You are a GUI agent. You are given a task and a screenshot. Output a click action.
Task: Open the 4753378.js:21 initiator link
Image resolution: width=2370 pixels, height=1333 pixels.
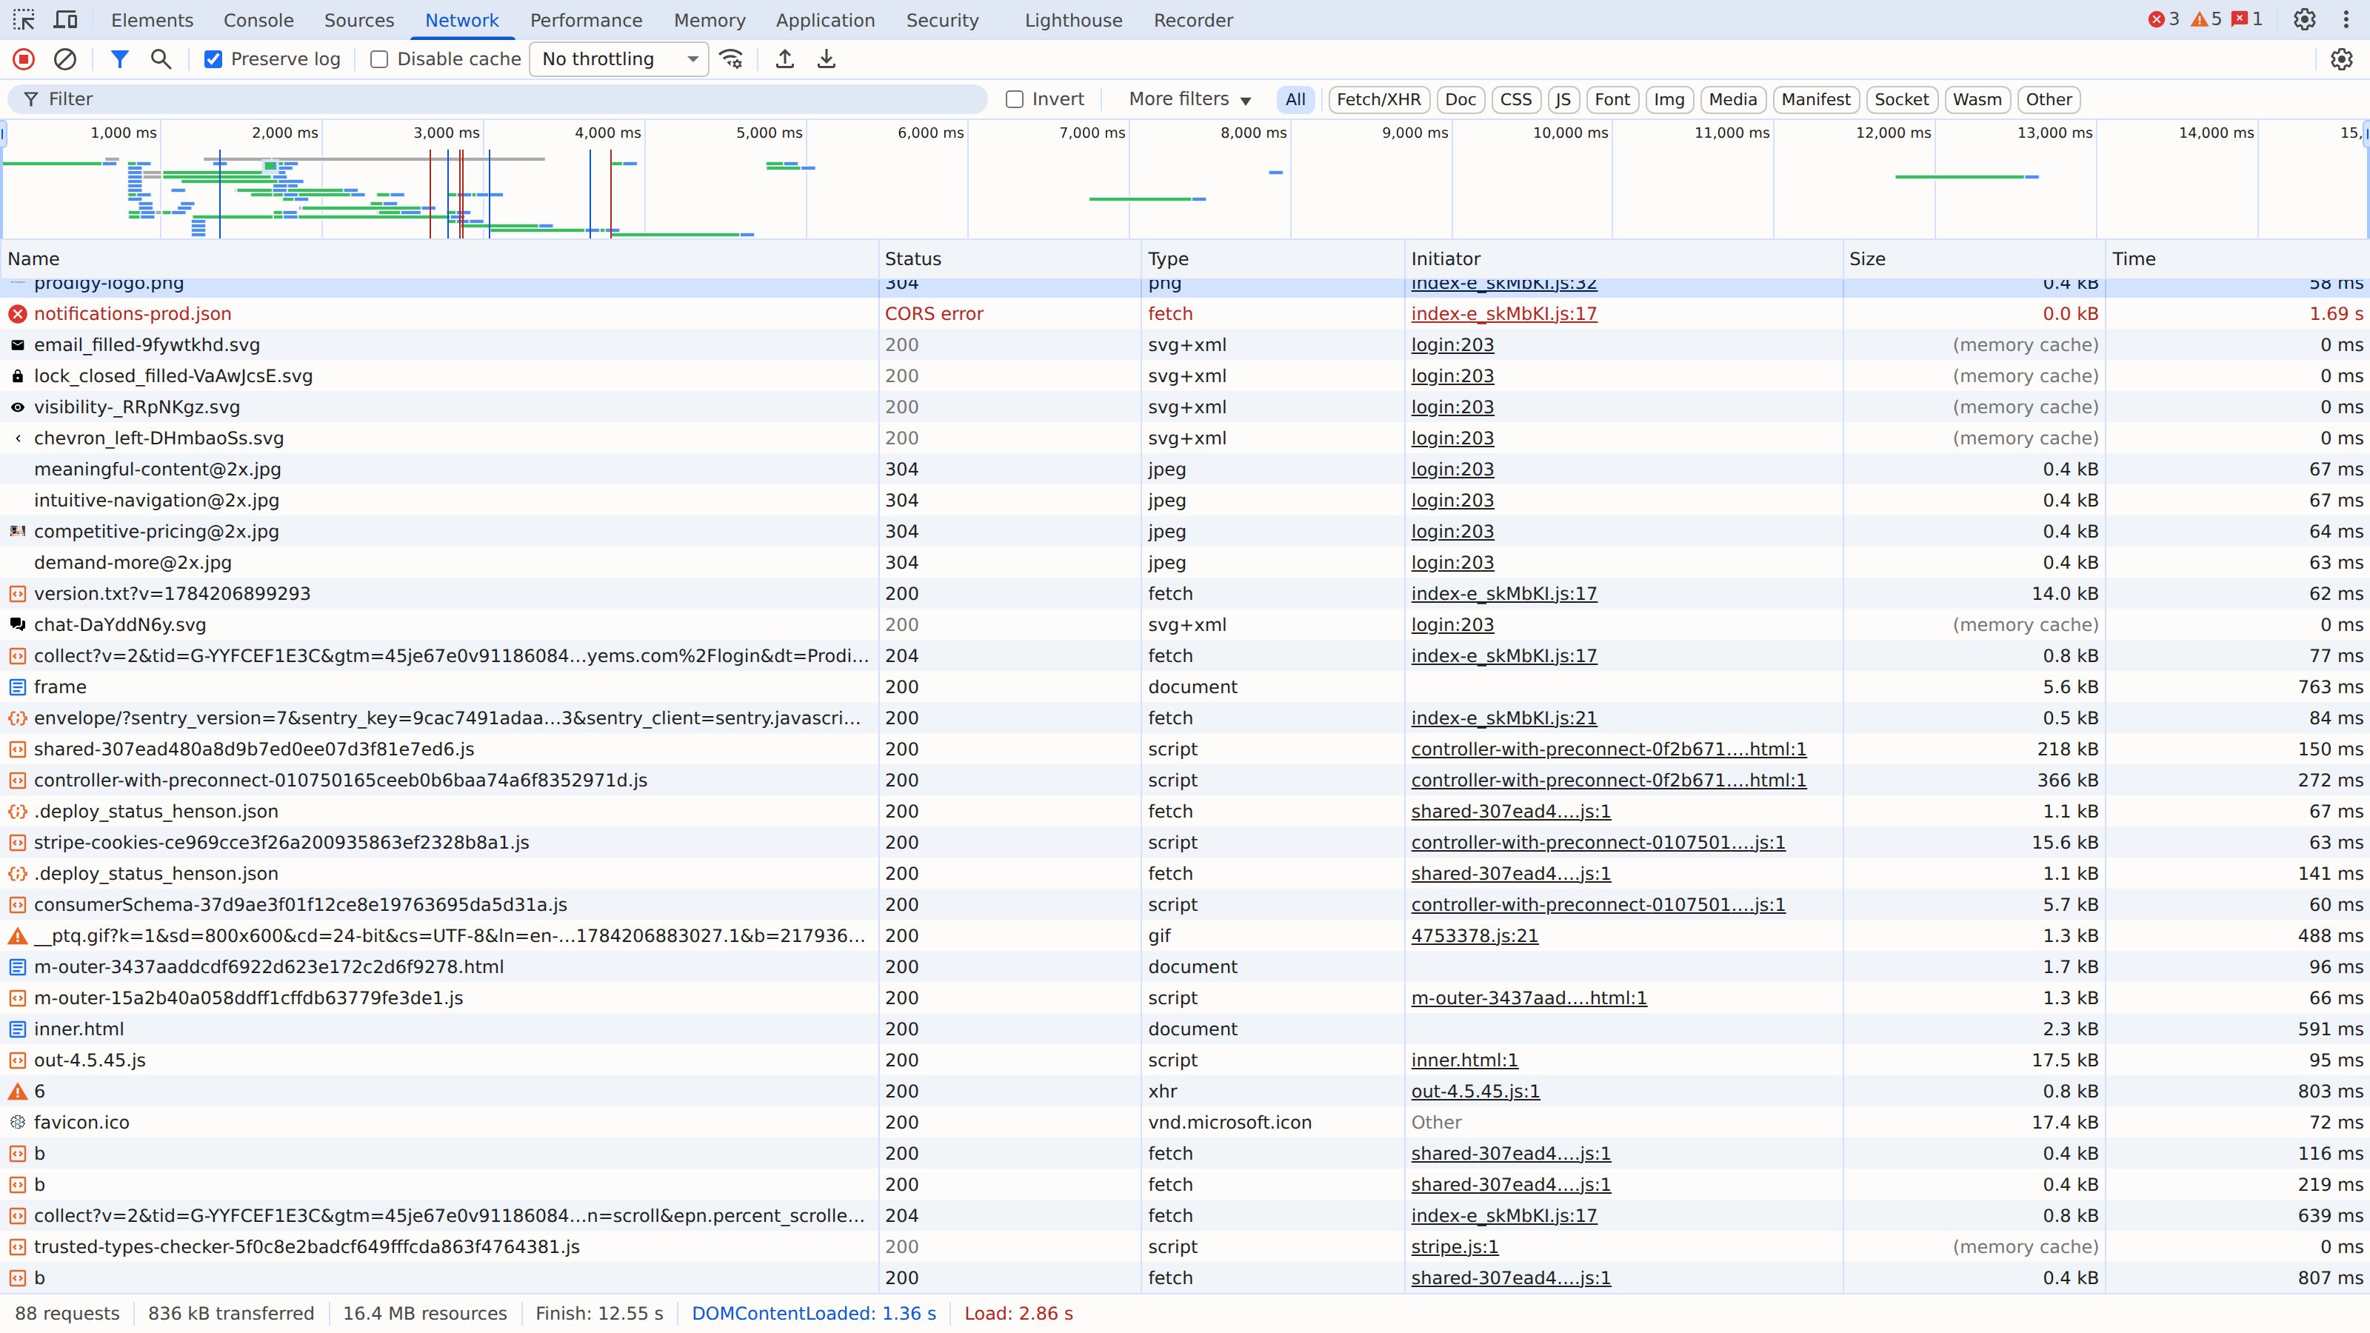coord(1474,935)
